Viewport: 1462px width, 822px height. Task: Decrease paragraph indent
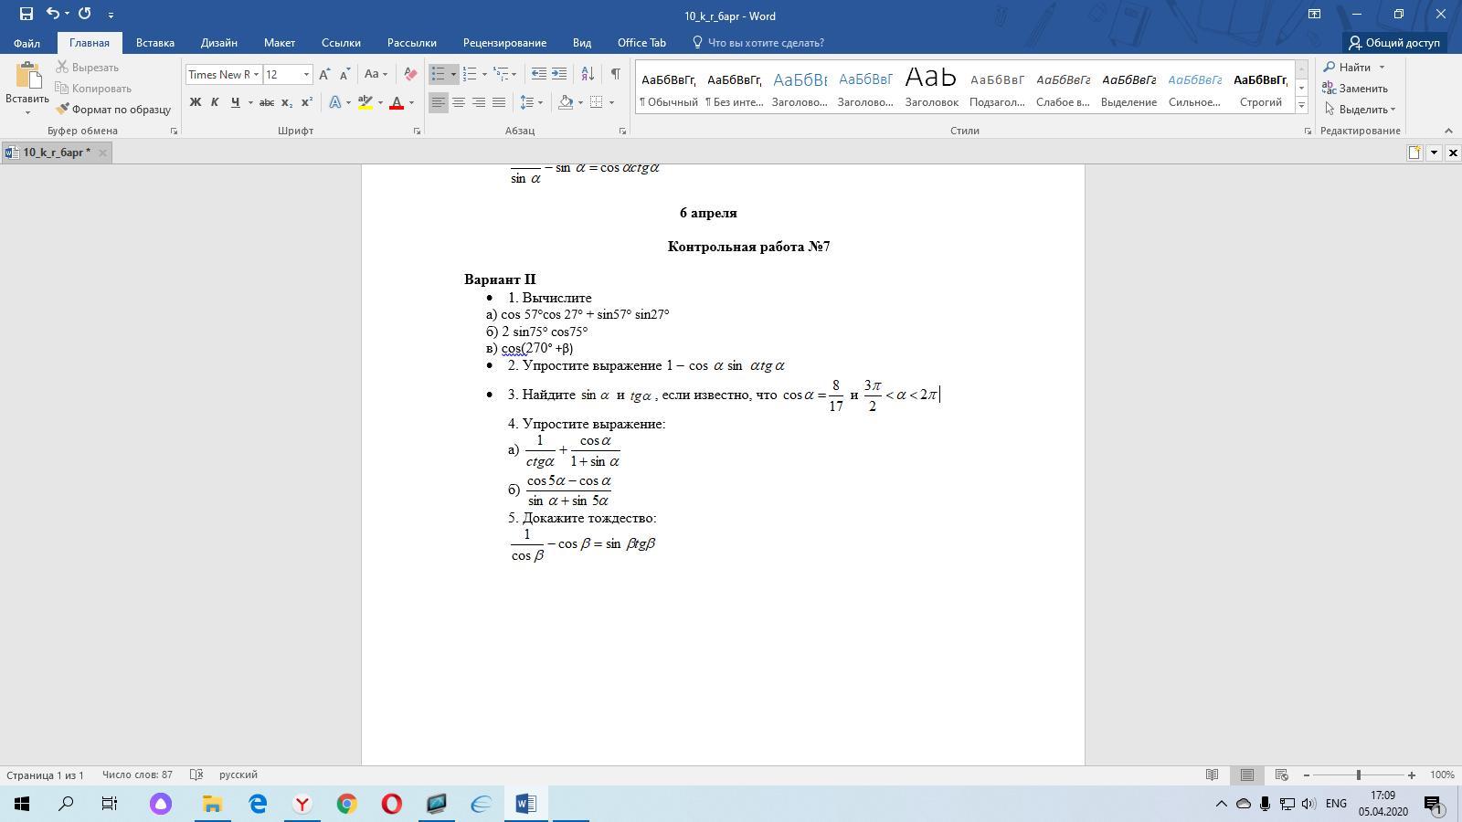point(539,75)
